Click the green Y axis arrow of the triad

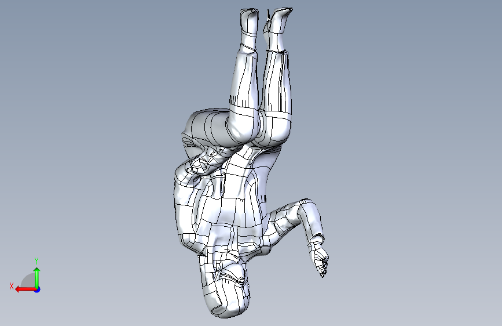(37, 277)
